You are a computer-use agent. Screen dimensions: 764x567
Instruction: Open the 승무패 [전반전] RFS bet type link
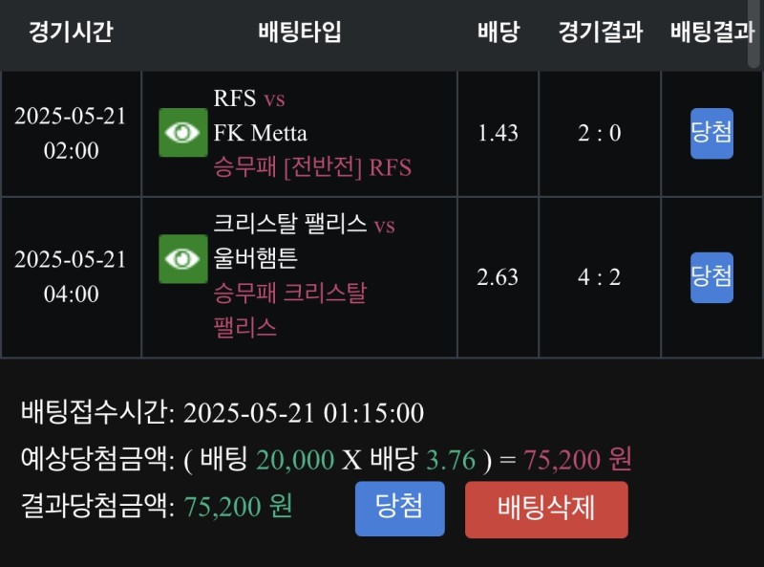(x=312, y=167)
